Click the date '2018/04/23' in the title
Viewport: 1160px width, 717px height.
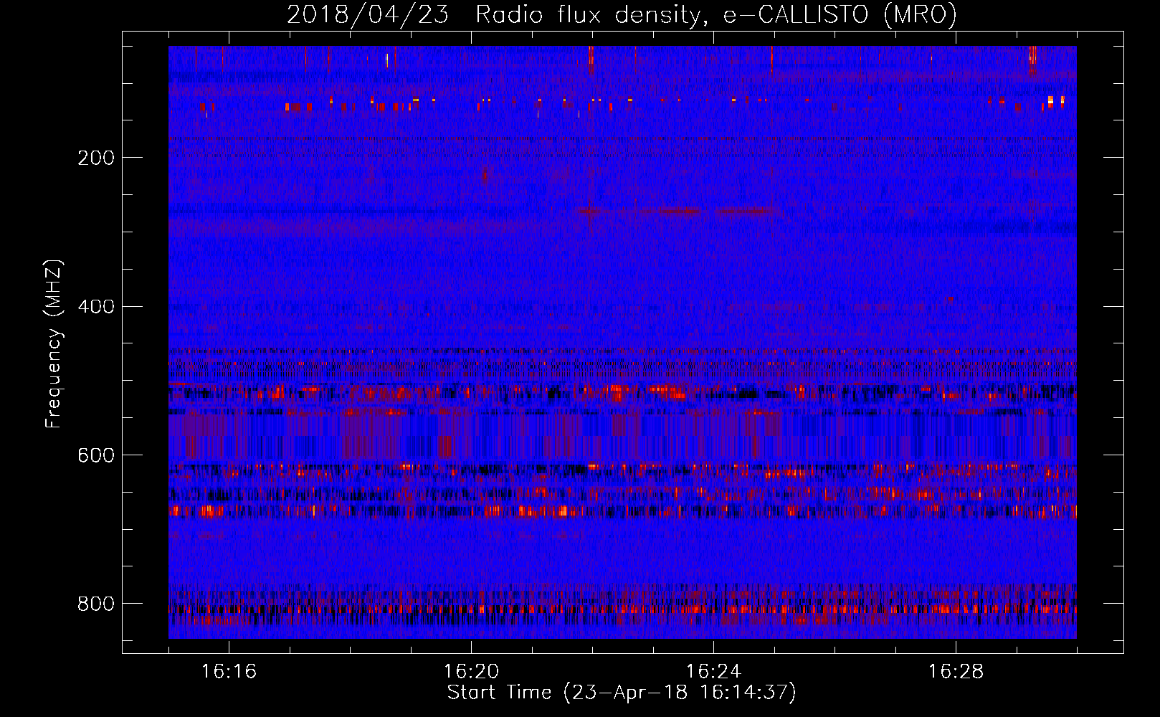[x=368, y=14]
